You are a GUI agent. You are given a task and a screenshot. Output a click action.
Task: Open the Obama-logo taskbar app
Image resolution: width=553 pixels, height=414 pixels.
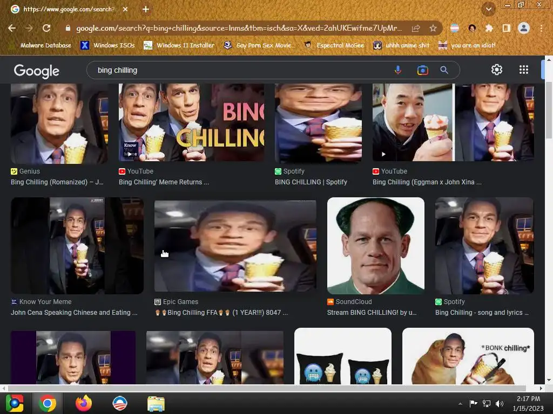(119, 403)
